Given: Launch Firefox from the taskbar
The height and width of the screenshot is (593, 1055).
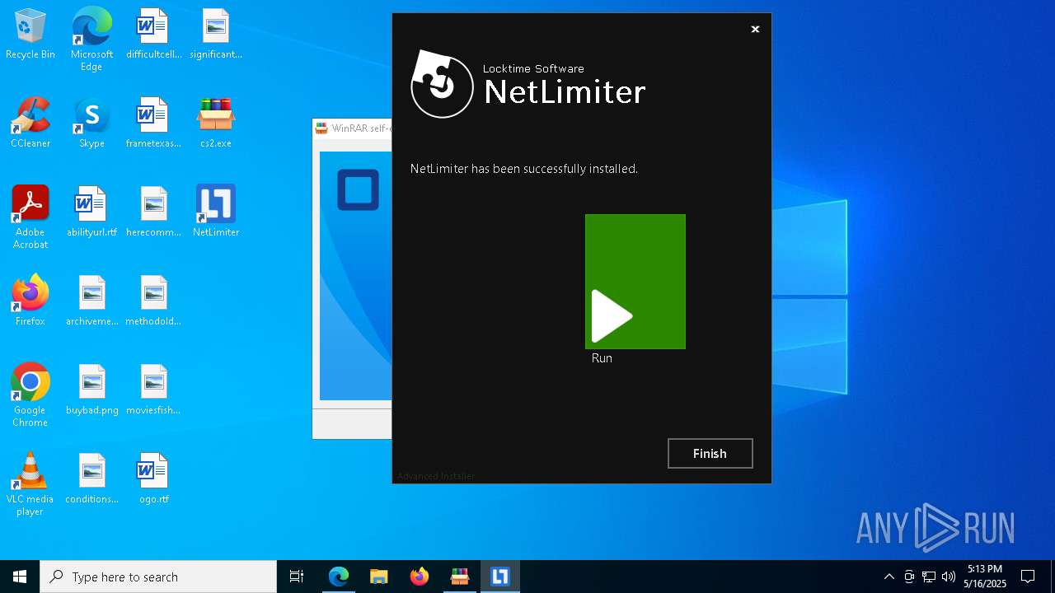Looking at the screenshot, I should coord(420,577).
